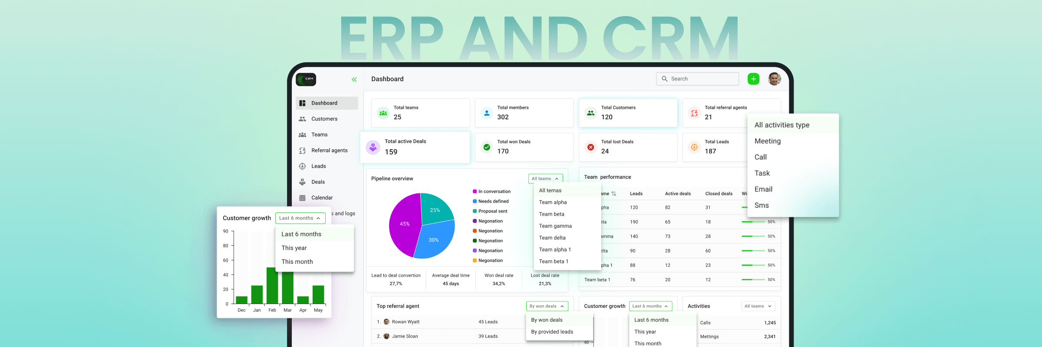Screen dimensions: 1042x347
Task: Open the Deals page link
Action: [x=318, y=182]
